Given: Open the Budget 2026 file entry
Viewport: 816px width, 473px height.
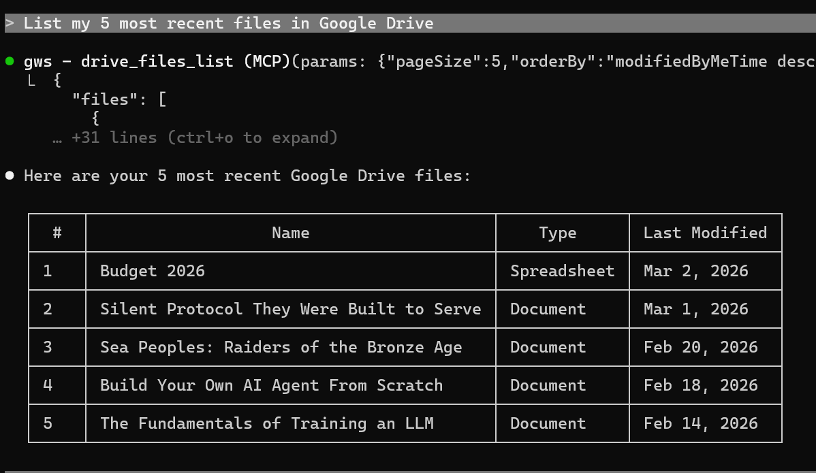Looking at the screenshot, I should coord(153,271).
